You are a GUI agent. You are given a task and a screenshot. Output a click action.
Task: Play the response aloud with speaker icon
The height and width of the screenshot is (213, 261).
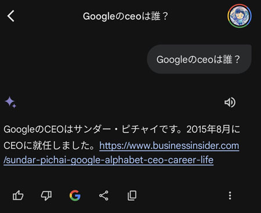tap(230, 102)
